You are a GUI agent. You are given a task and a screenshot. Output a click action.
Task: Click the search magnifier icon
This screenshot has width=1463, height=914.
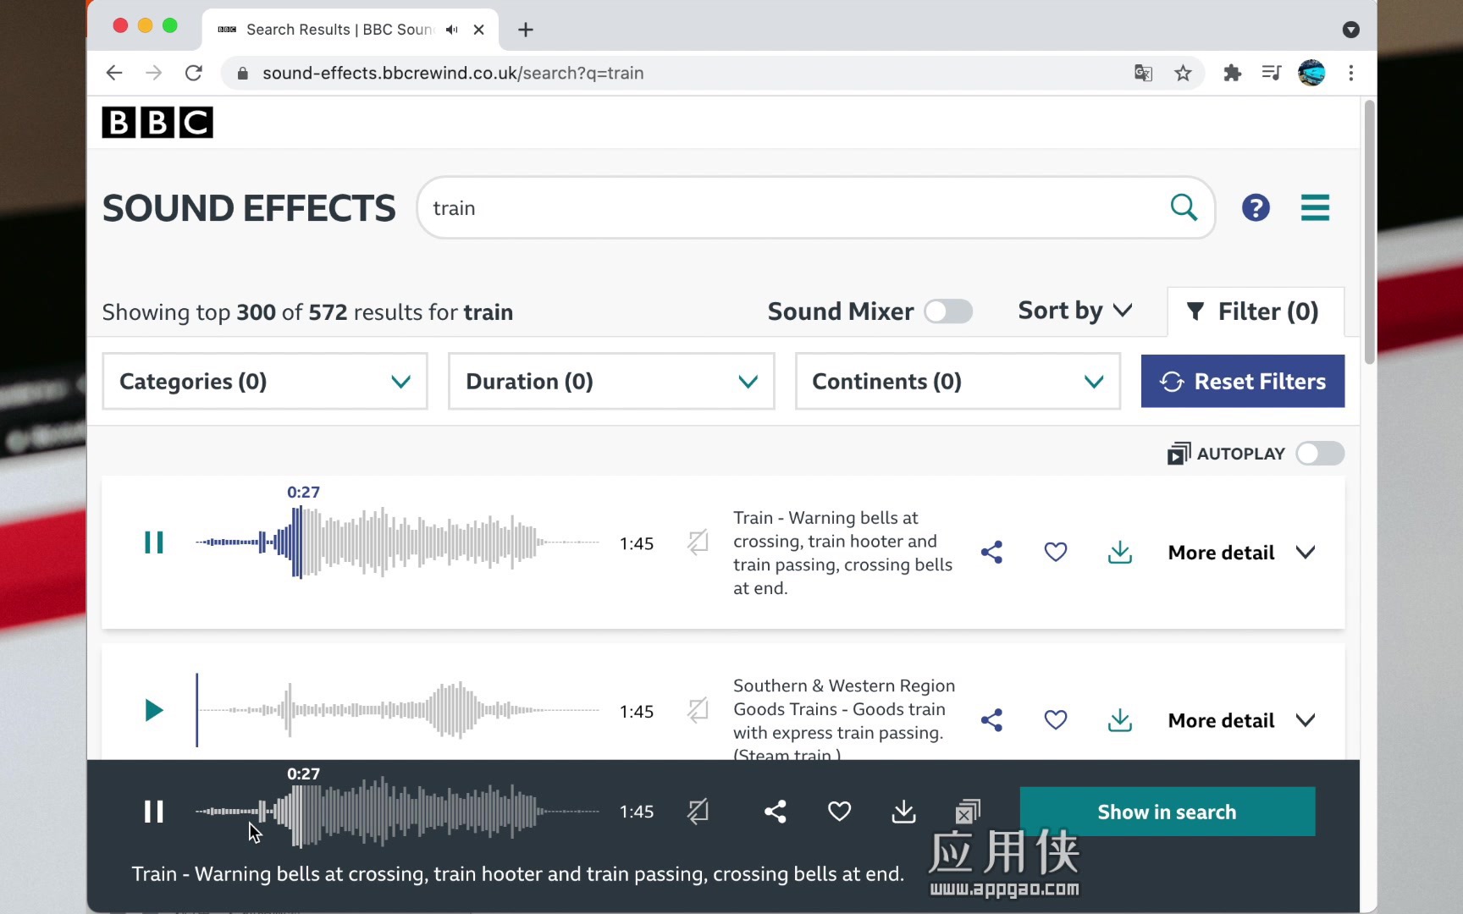coord(1184,207)
